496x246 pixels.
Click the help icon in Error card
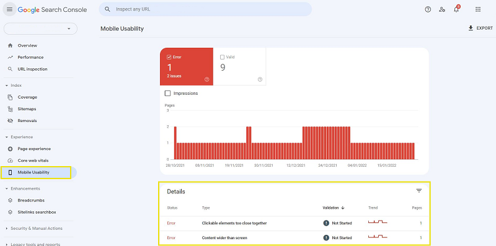click(x=207, y=79)
